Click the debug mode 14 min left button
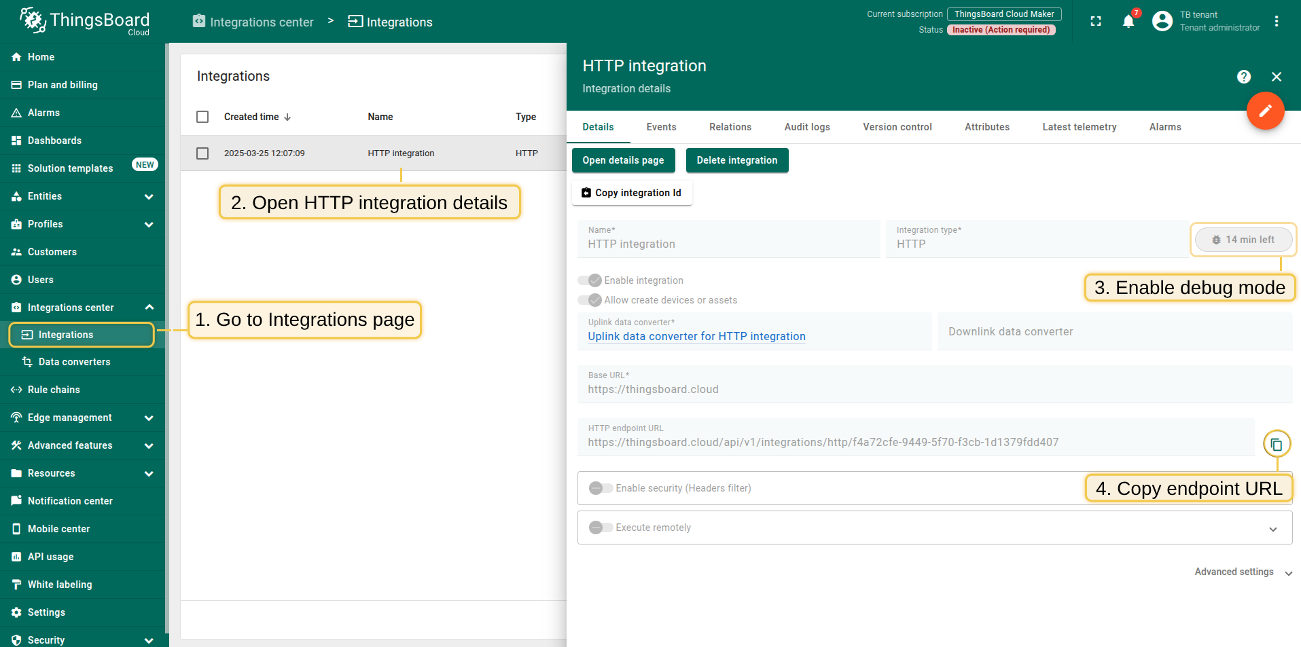 (x=1243, y=240)
